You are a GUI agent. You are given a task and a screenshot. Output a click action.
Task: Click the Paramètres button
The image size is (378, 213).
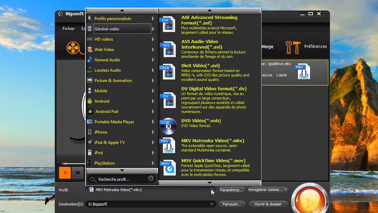click(232, 190)
